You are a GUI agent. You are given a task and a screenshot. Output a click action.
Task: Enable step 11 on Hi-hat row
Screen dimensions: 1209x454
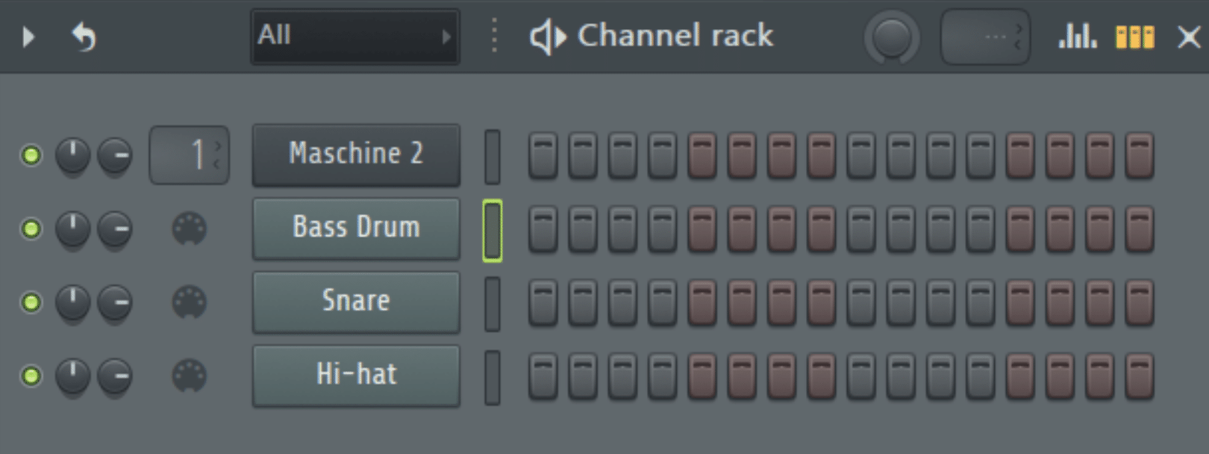tap(940, 376)
